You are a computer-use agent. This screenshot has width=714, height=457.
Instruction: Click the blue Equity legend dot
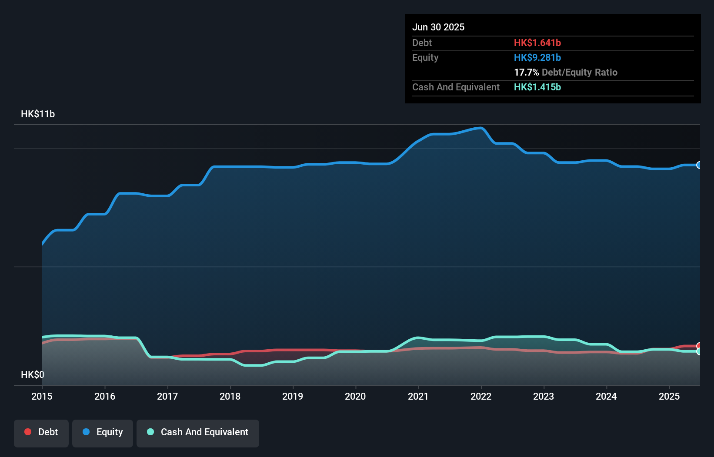[86, 432]
